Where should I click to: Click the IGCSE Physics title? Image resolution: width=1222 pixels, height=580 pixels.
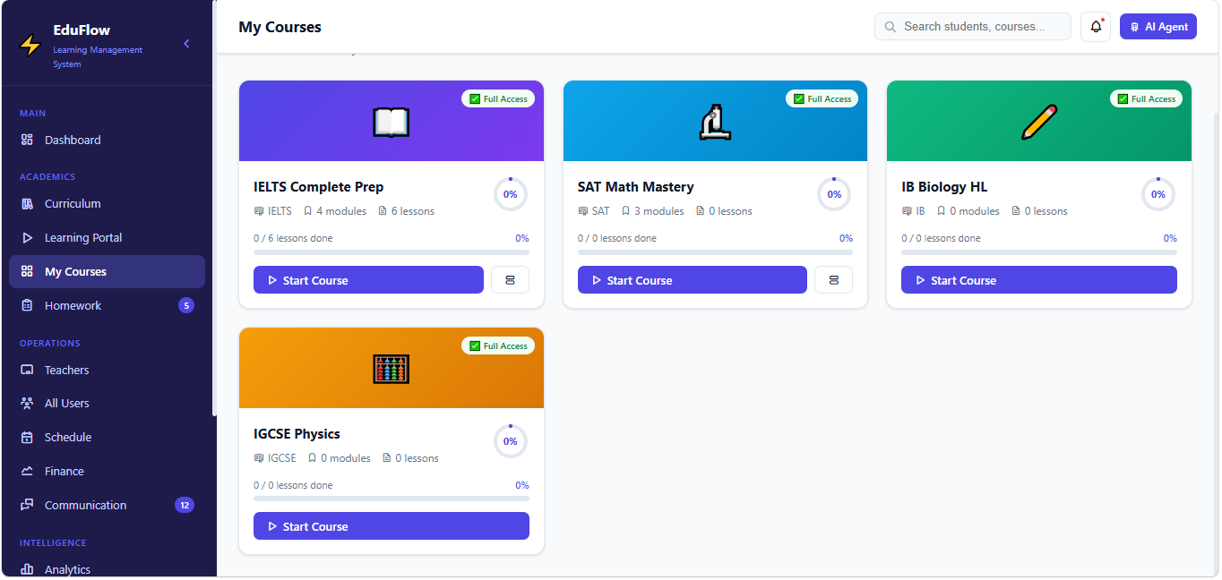tap(297, 434)
